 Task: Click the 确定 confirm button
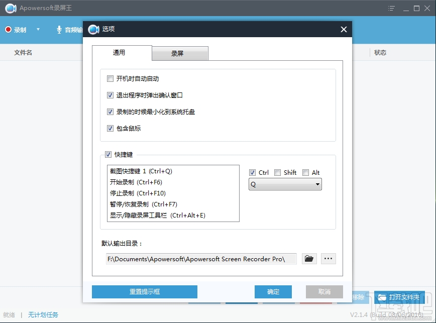pyautogui.click(x=273, y=292)
